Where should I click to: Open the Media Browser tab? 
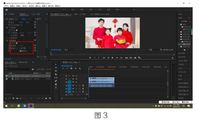pyautogui.click(x=23, y=62)
